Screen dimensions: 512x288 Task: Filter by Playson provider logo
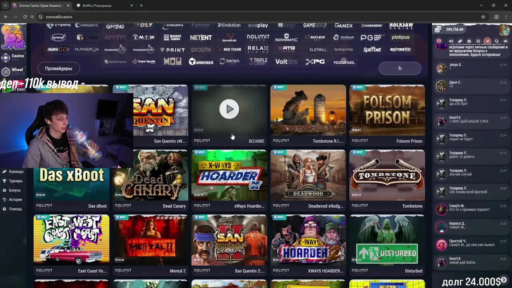[87, 50]
